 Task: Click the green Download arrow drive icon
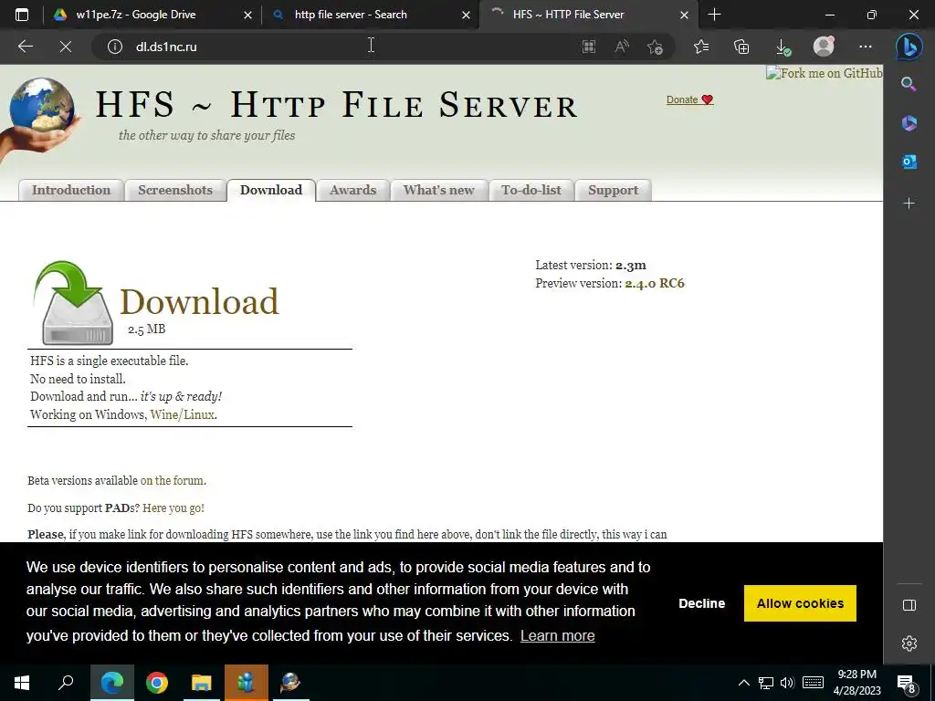tap(73, 303)
